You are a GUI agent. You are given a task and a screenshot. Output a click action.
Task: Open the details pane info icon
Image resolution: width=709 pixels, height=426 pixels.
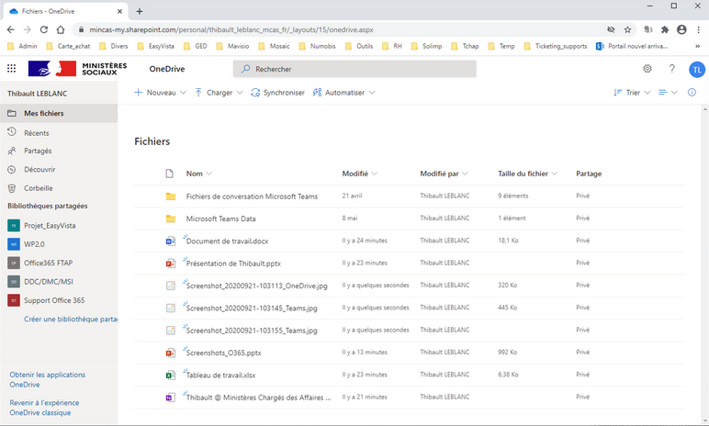point(692,93)
